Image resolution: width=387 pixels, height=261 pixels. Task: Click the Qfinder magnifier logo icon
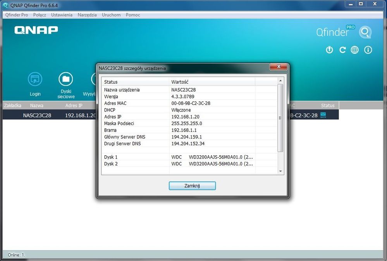click(365, 32)
